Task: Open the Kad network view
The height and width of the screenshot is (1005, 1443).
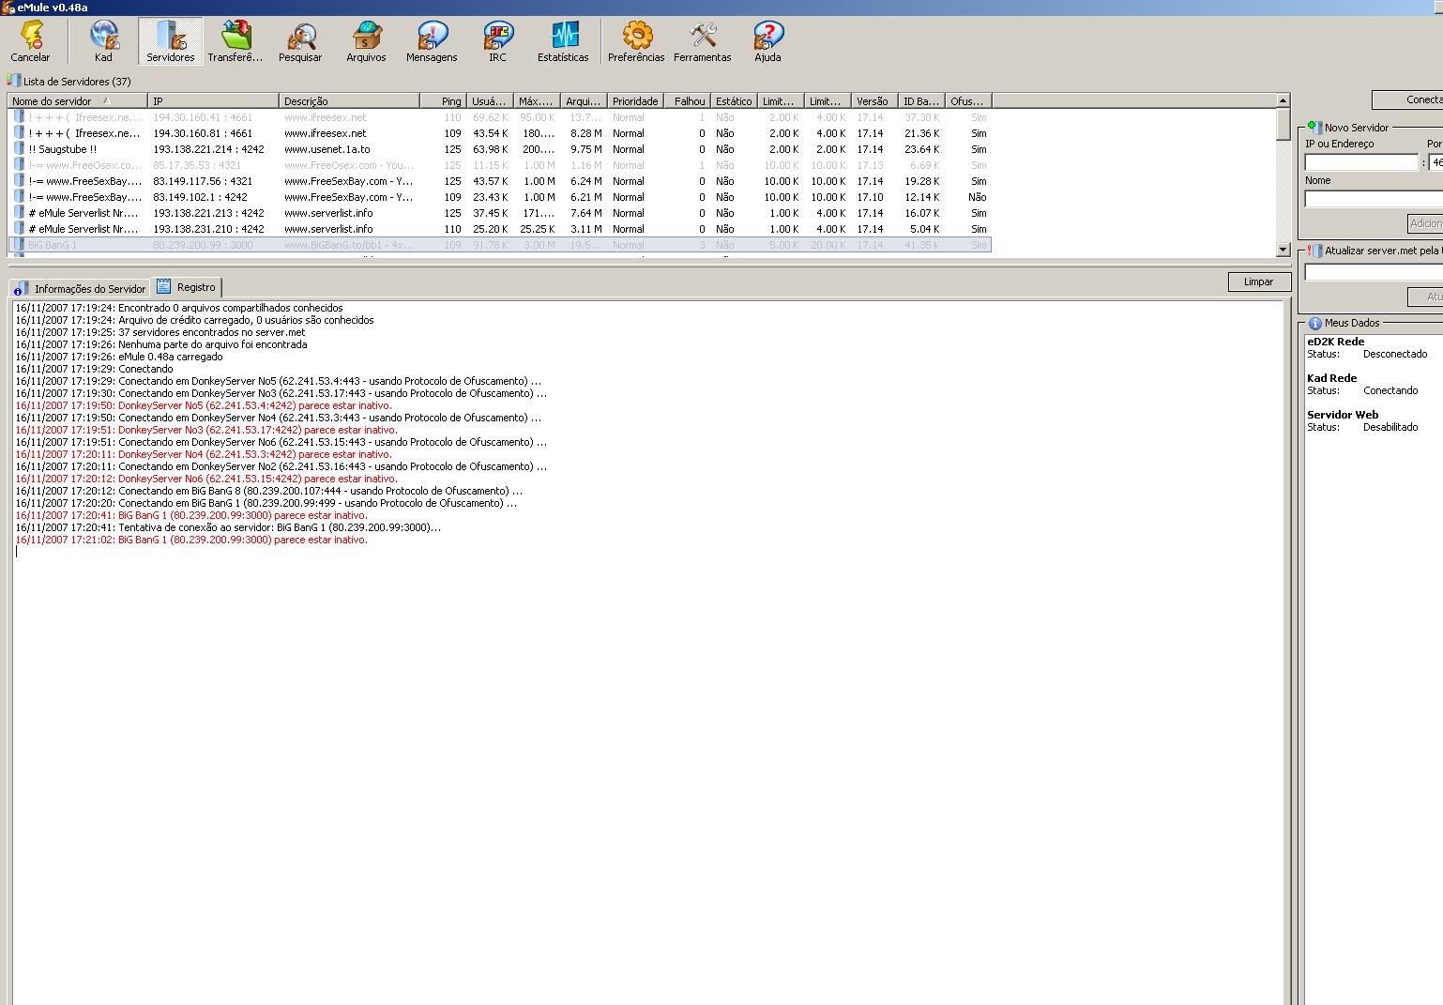Action: [103, 42]
